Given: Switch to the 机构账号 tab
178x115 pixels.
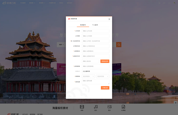Looking at the screenshot, I should tap(83, 25).
